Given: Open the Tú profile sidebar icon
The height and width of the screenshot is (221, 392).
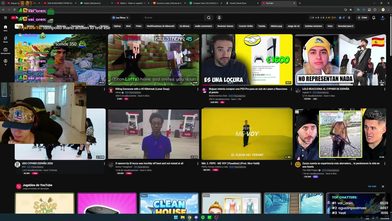Looking at the screenshot, I should click(5, 62).
